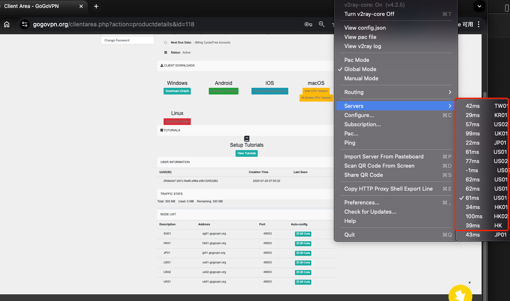The width and height of the screenshot is (510, 301).
Task: Open the QR Code for JP01
Action: (303, 253)
